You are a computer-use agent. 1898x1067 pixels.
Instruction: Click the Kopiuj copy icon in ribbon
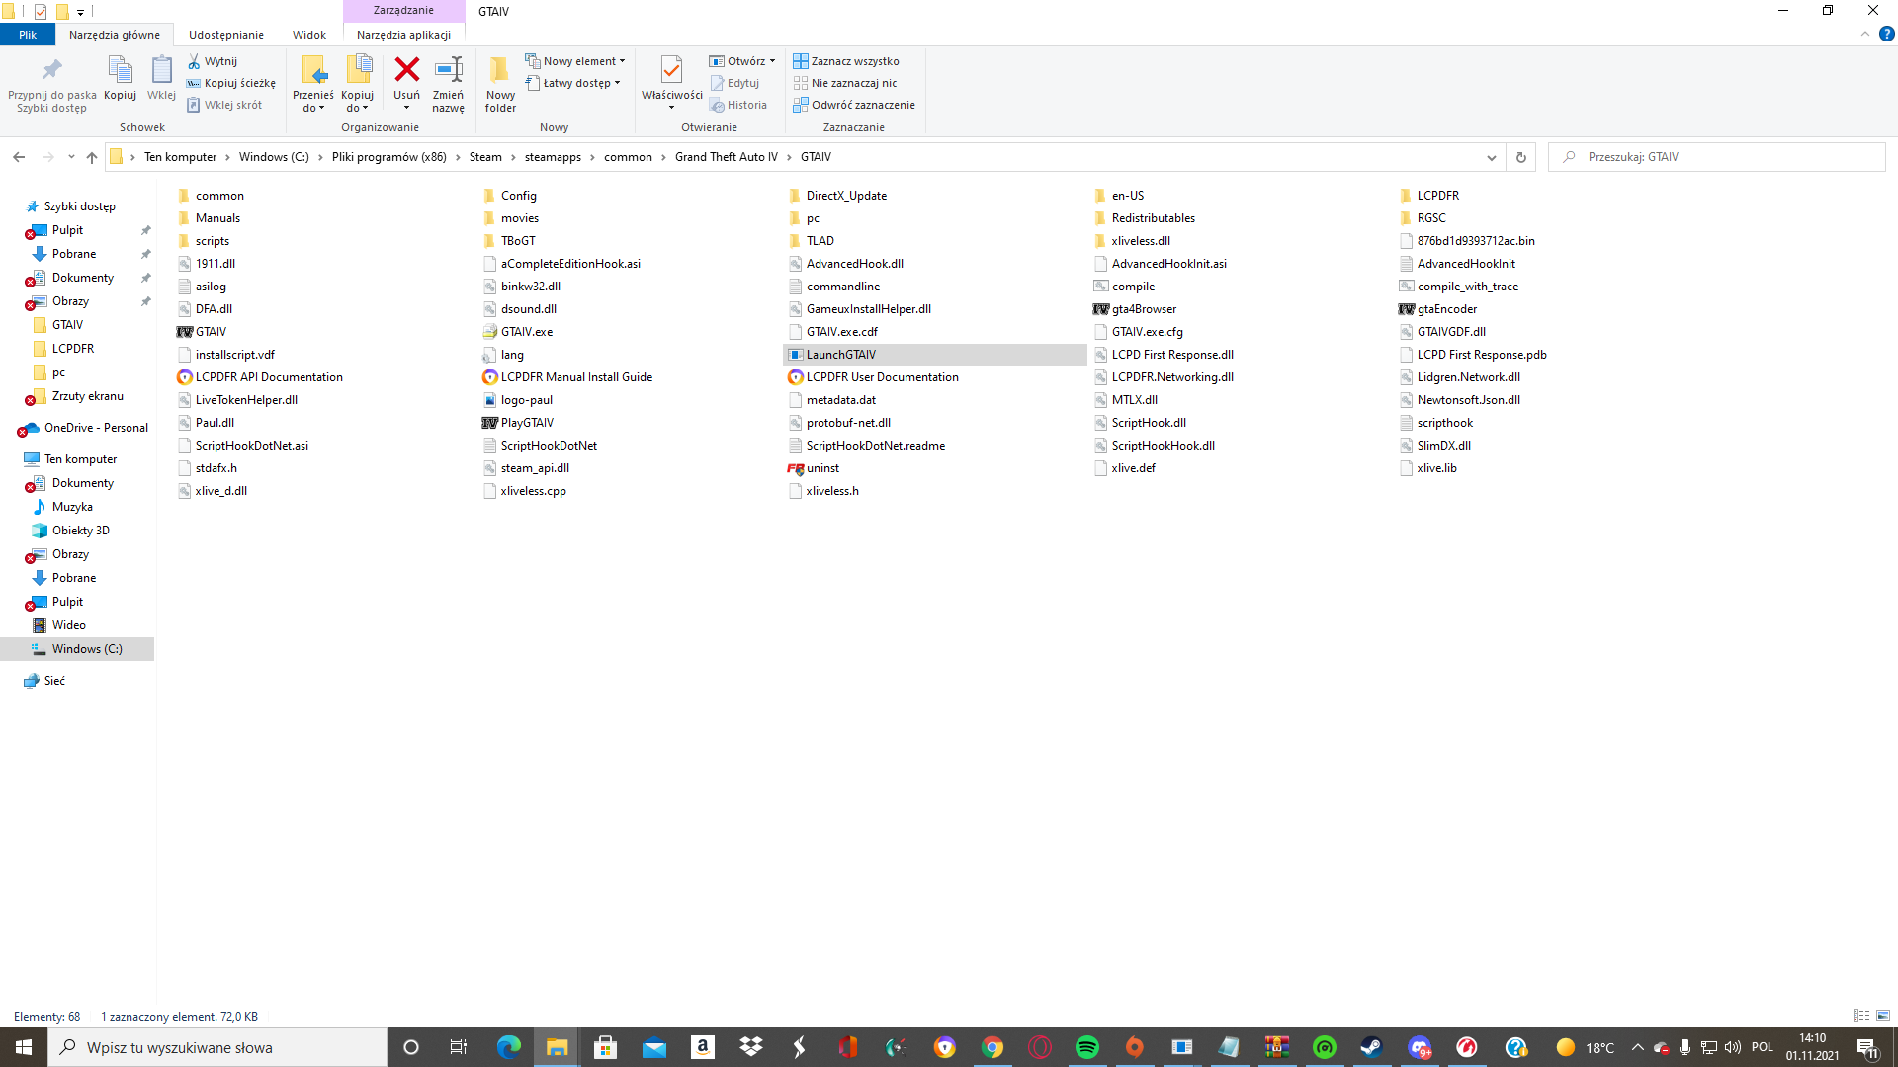pos(120,71)
